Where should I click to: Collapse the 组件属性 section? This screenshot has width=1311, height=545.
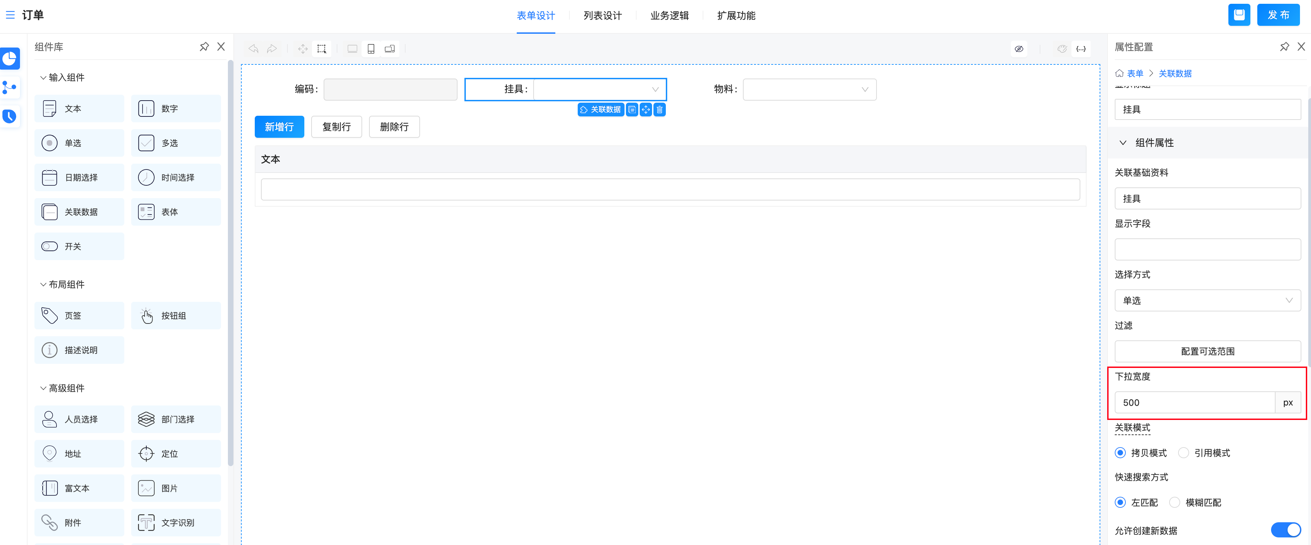click(1123, 143)
